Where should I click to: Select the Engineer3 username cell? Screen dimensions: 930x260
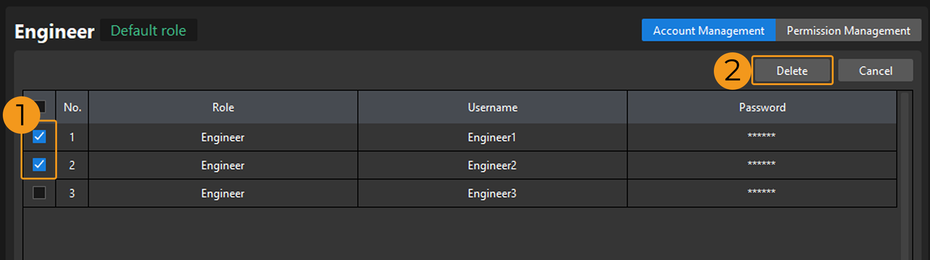(492, 194)
